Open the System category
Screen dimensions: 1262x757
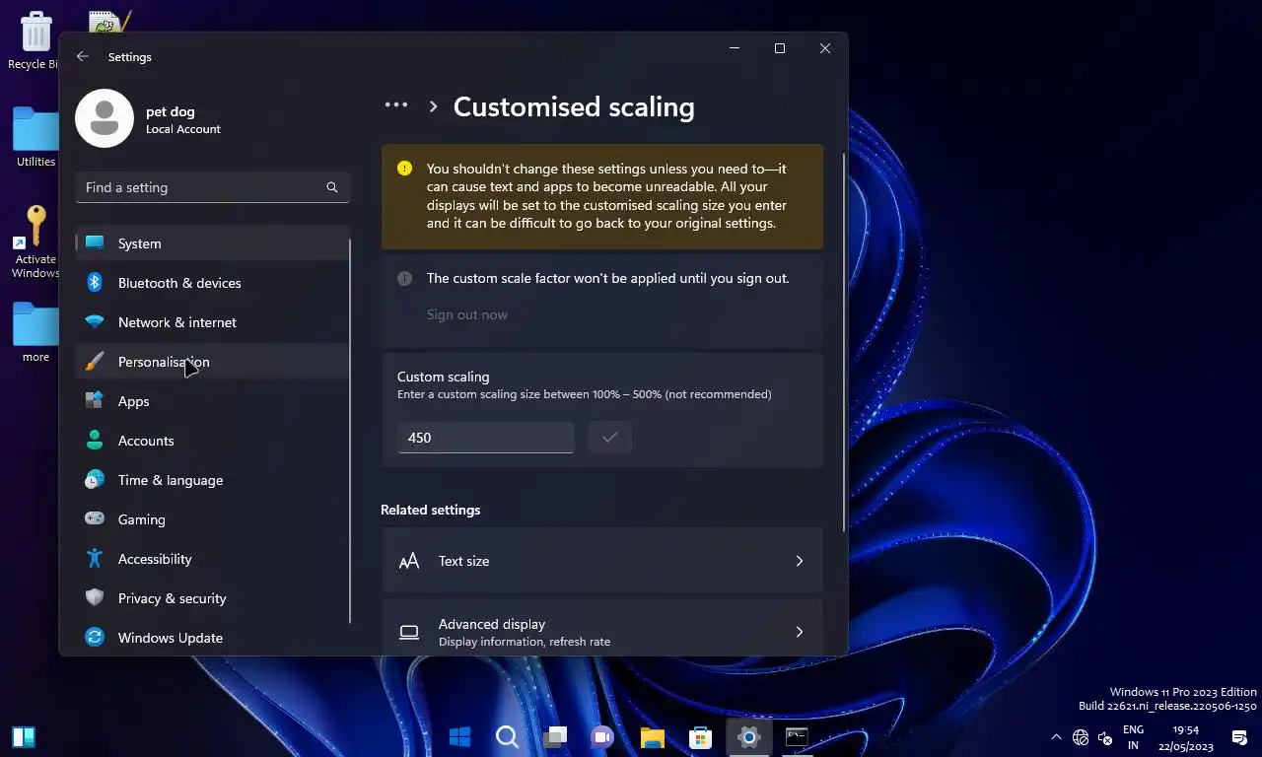pos(212,243)
